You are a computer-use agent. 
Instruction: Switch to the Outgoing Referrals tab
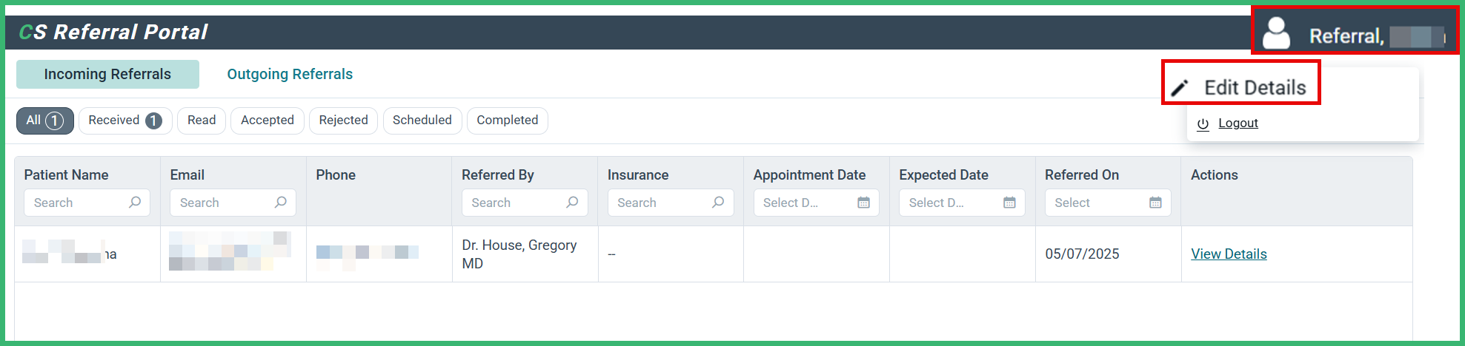coord(290,75)
